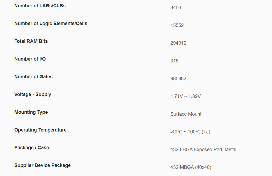Image resolution: width=272 pixels, height=176 pixels.
Task: Click the 'Operating Temperature' label
Action: click(41, 130)
